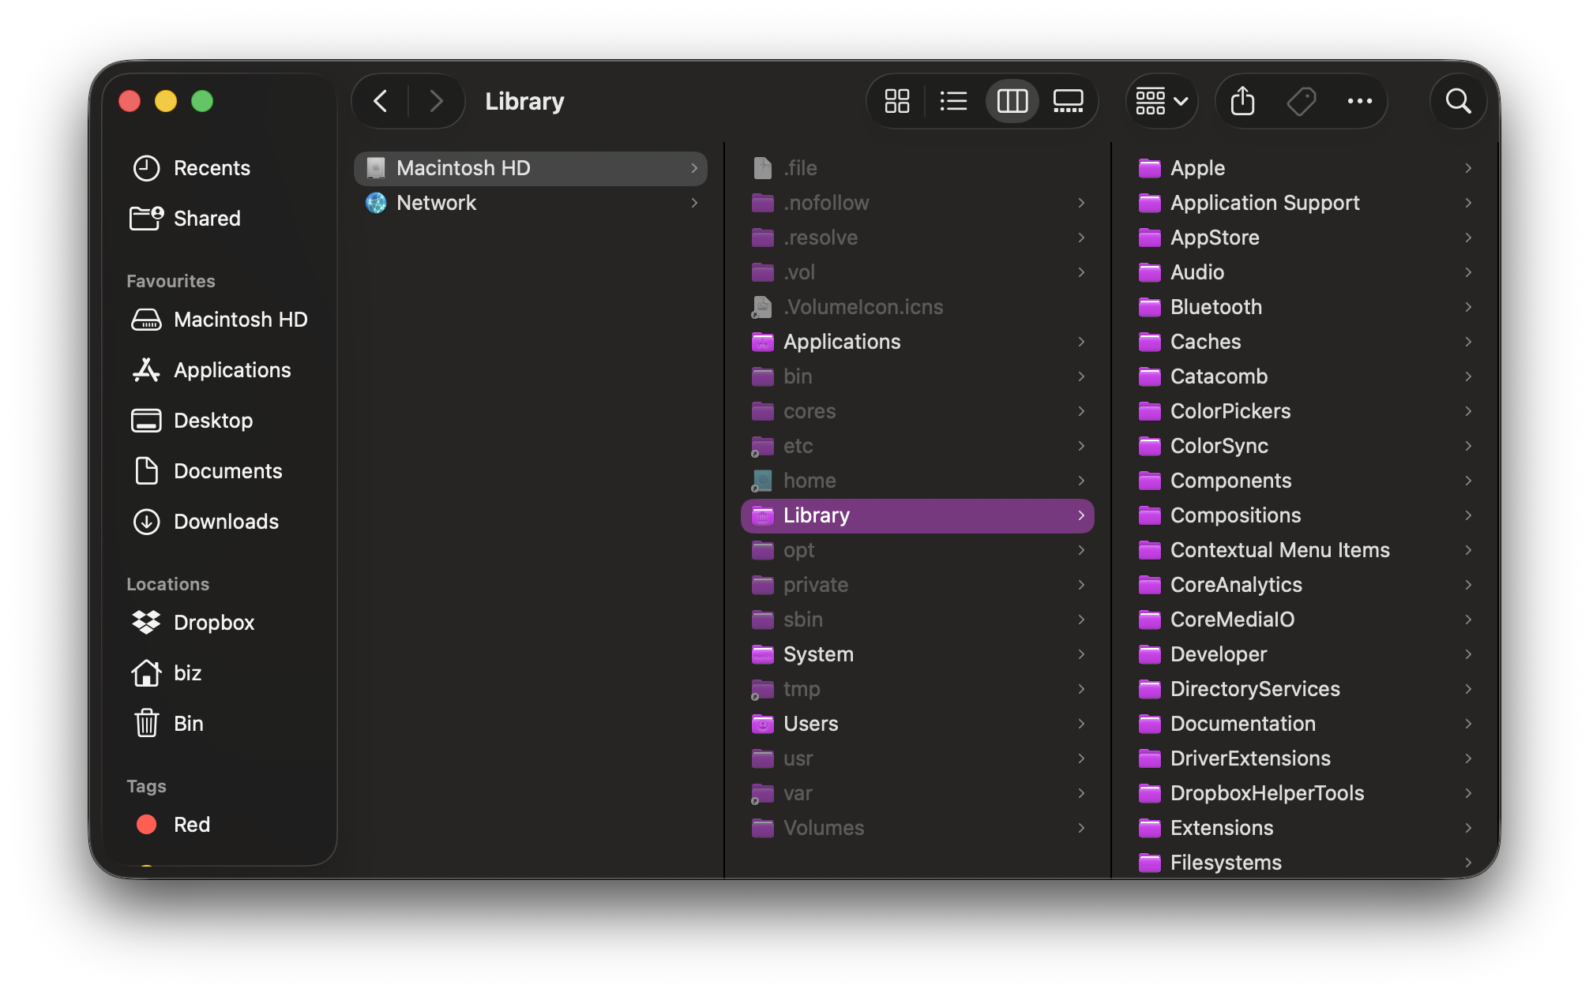Go back with the left arrow
The image size is (1589, 996).
(x=381, y=101)
